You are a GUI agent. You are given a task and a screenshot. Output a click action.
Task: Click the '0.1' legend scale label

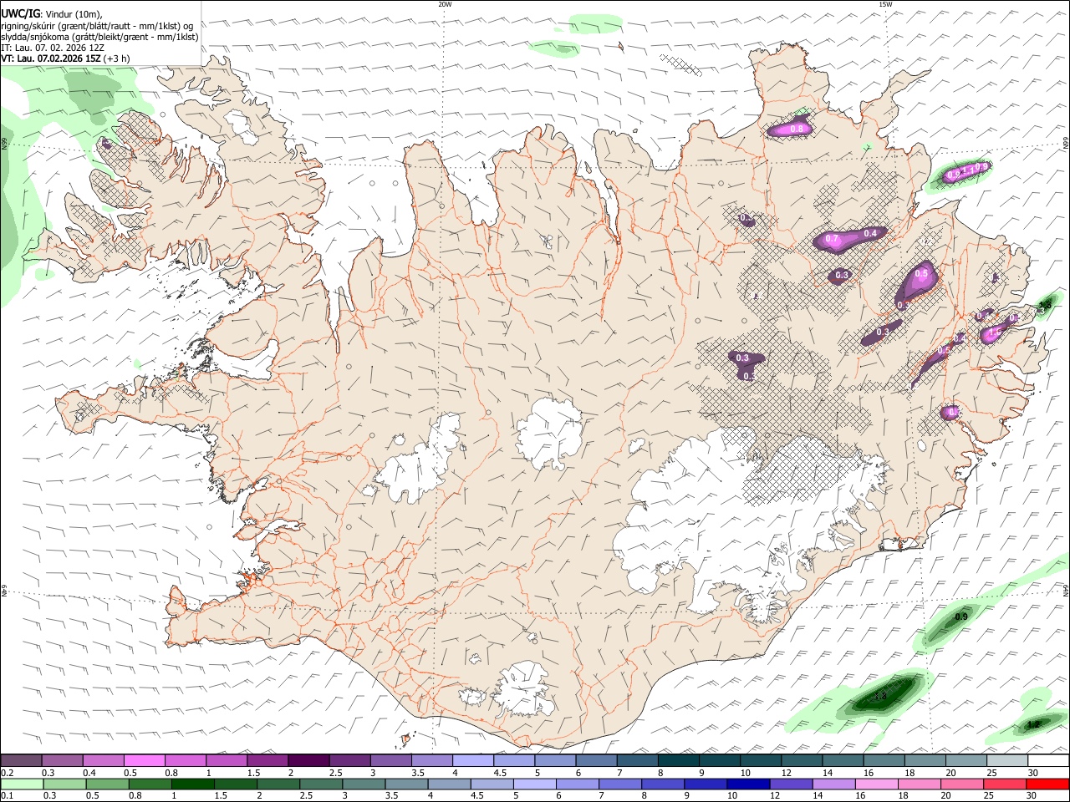[8, 796]
